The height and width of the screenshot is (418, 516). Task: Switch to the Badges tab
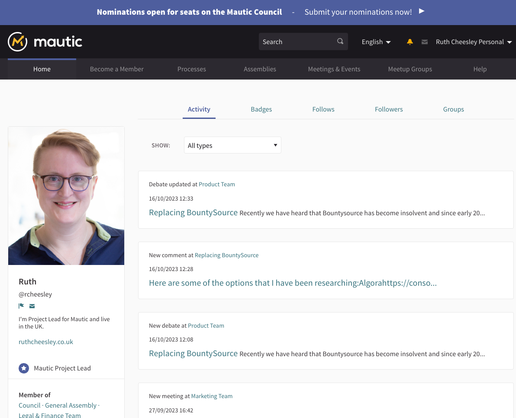261,109
